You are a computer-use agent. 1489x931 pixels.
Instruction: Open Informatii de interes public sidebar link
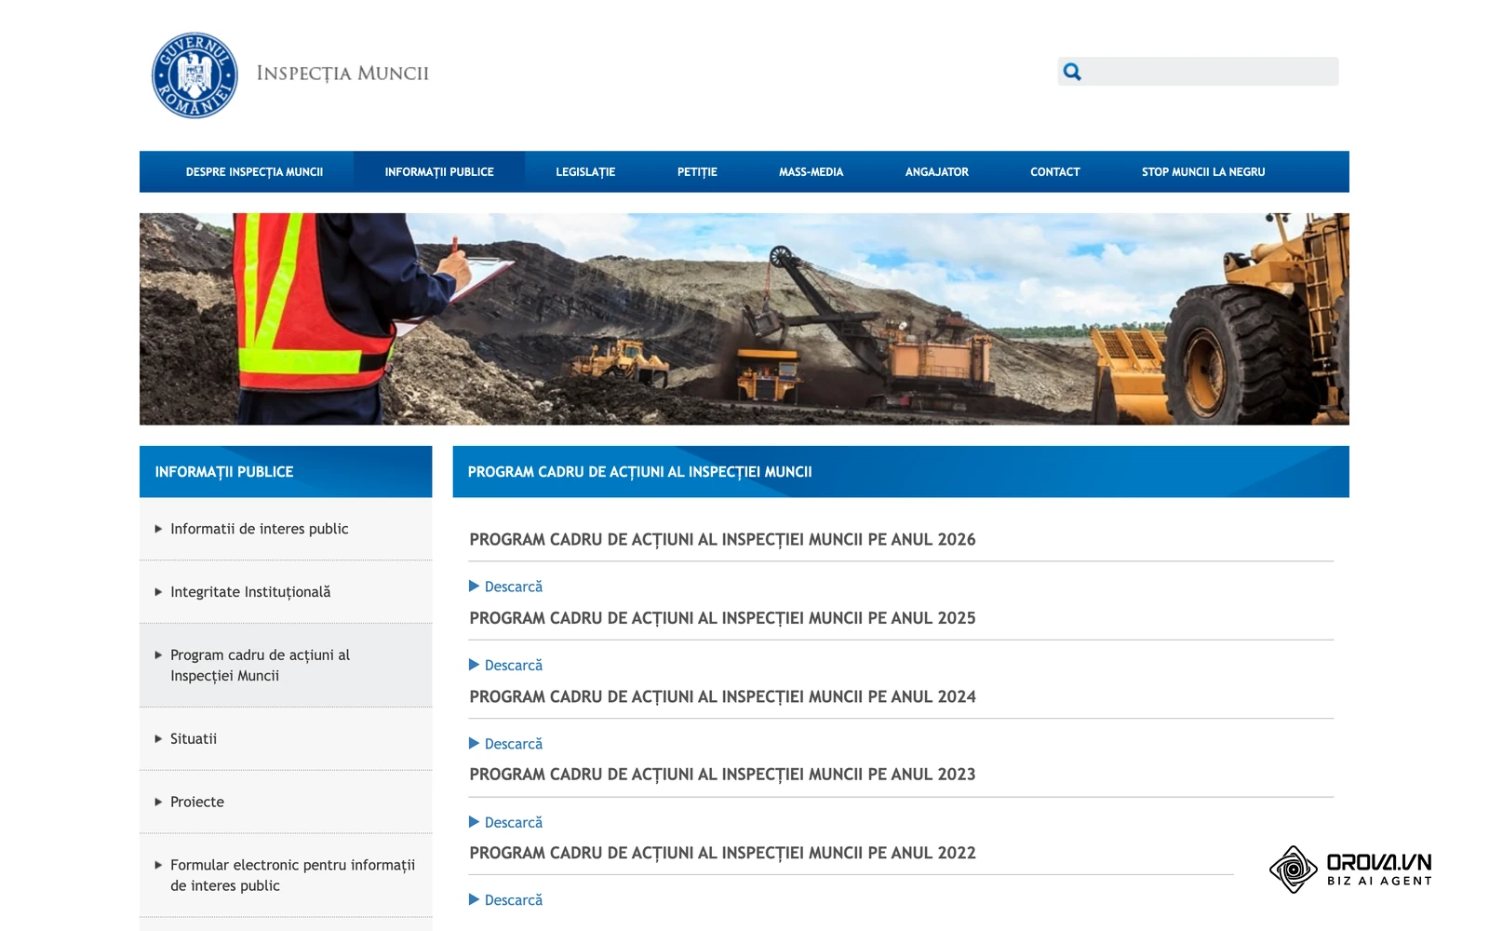260,529
